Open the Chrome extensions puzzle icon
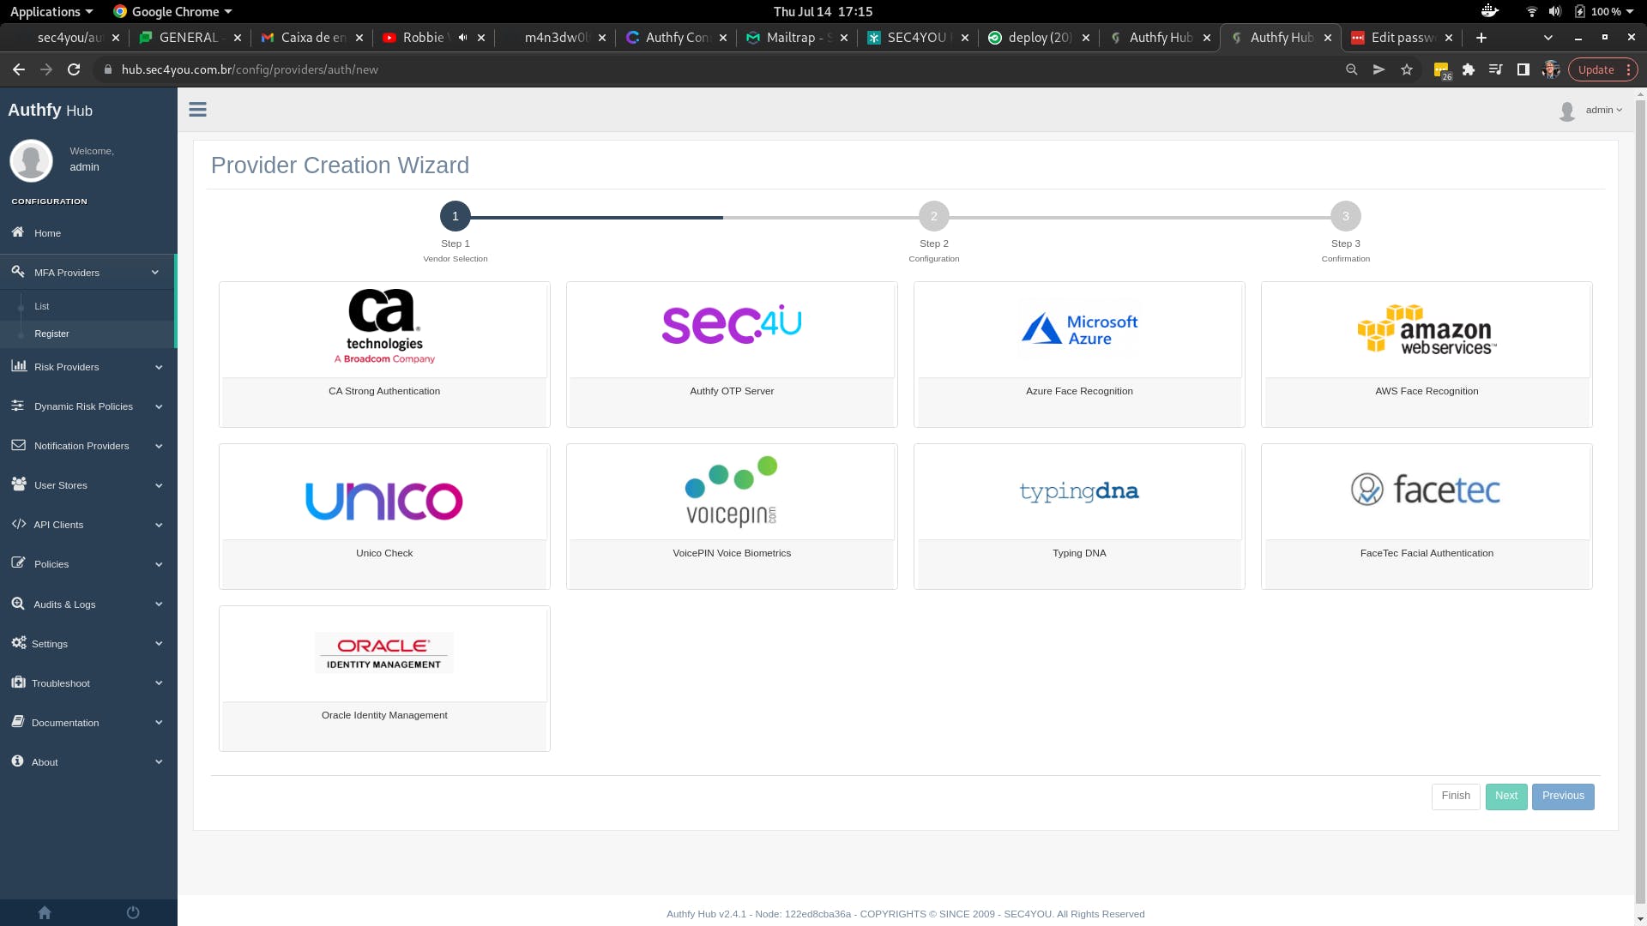 pyautogui.click(x=1469, y=69)
